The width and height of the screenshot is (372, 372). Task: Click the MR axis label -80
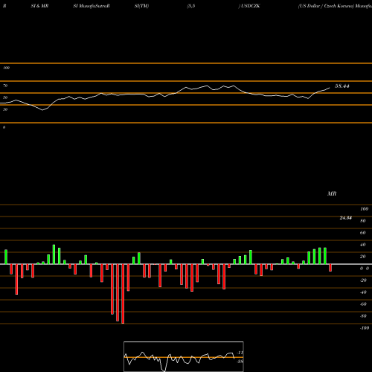pyautogui.click(x=363, y=316)
